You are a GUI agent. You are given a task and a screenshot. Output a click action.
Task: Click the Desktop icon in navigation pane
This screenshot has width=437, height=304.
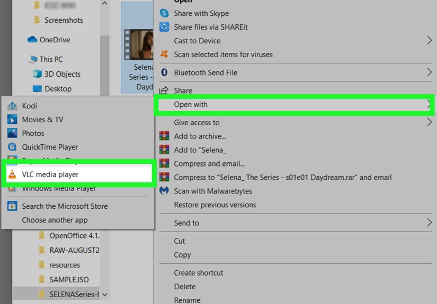click(x=37, y=88)
